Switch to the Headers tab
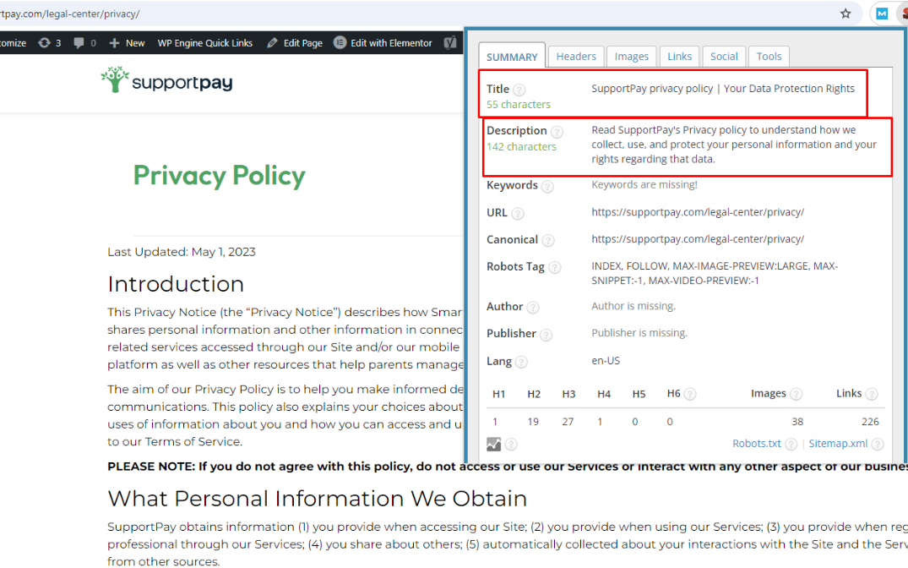This screenshot has height=568, width=908. (576, 57)
